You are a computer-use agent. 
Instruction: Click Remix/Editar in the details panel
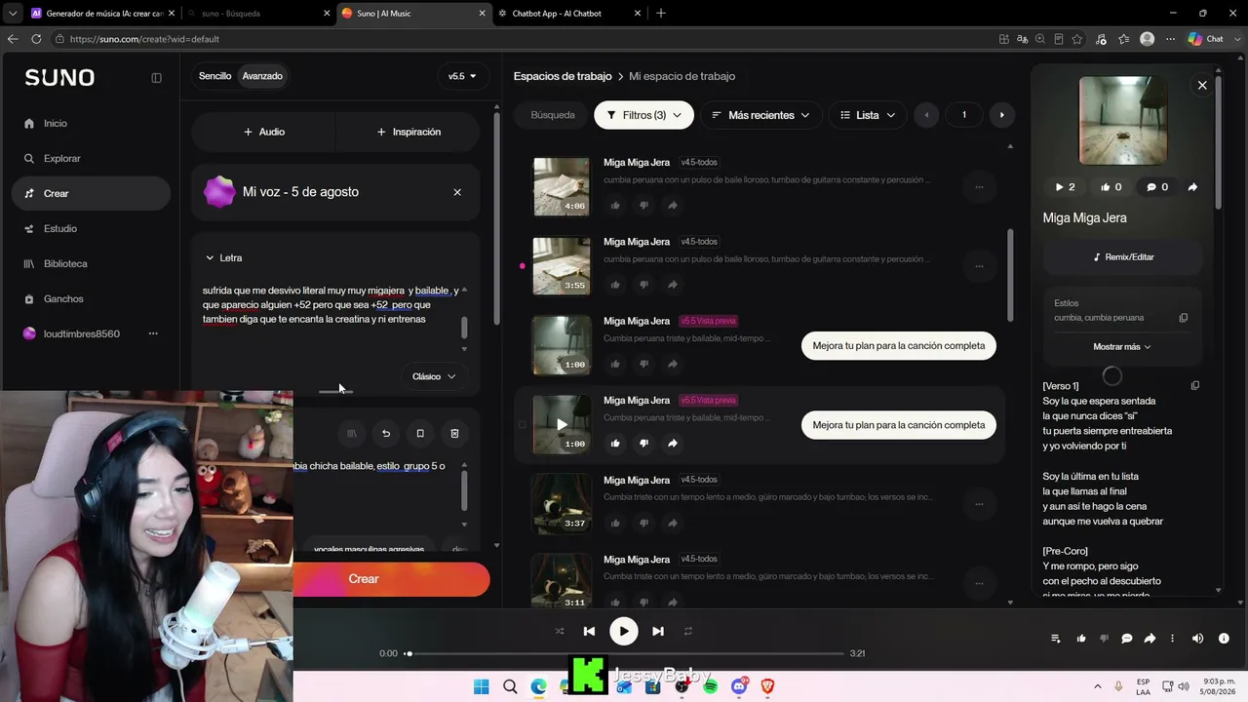(x=1123, y=257)
